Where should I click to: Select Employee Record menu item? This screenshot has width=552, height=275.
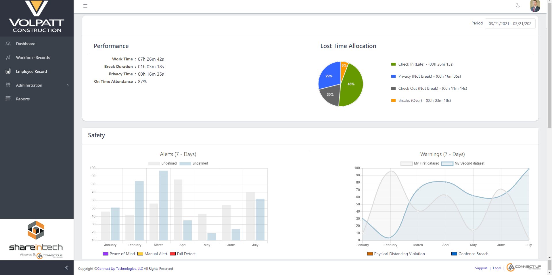tap(37, 71)
